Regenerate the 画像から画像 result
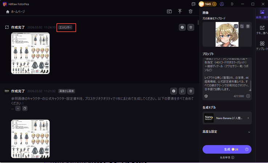This screenshot has width=268, height=163. [x=182, y=91]
